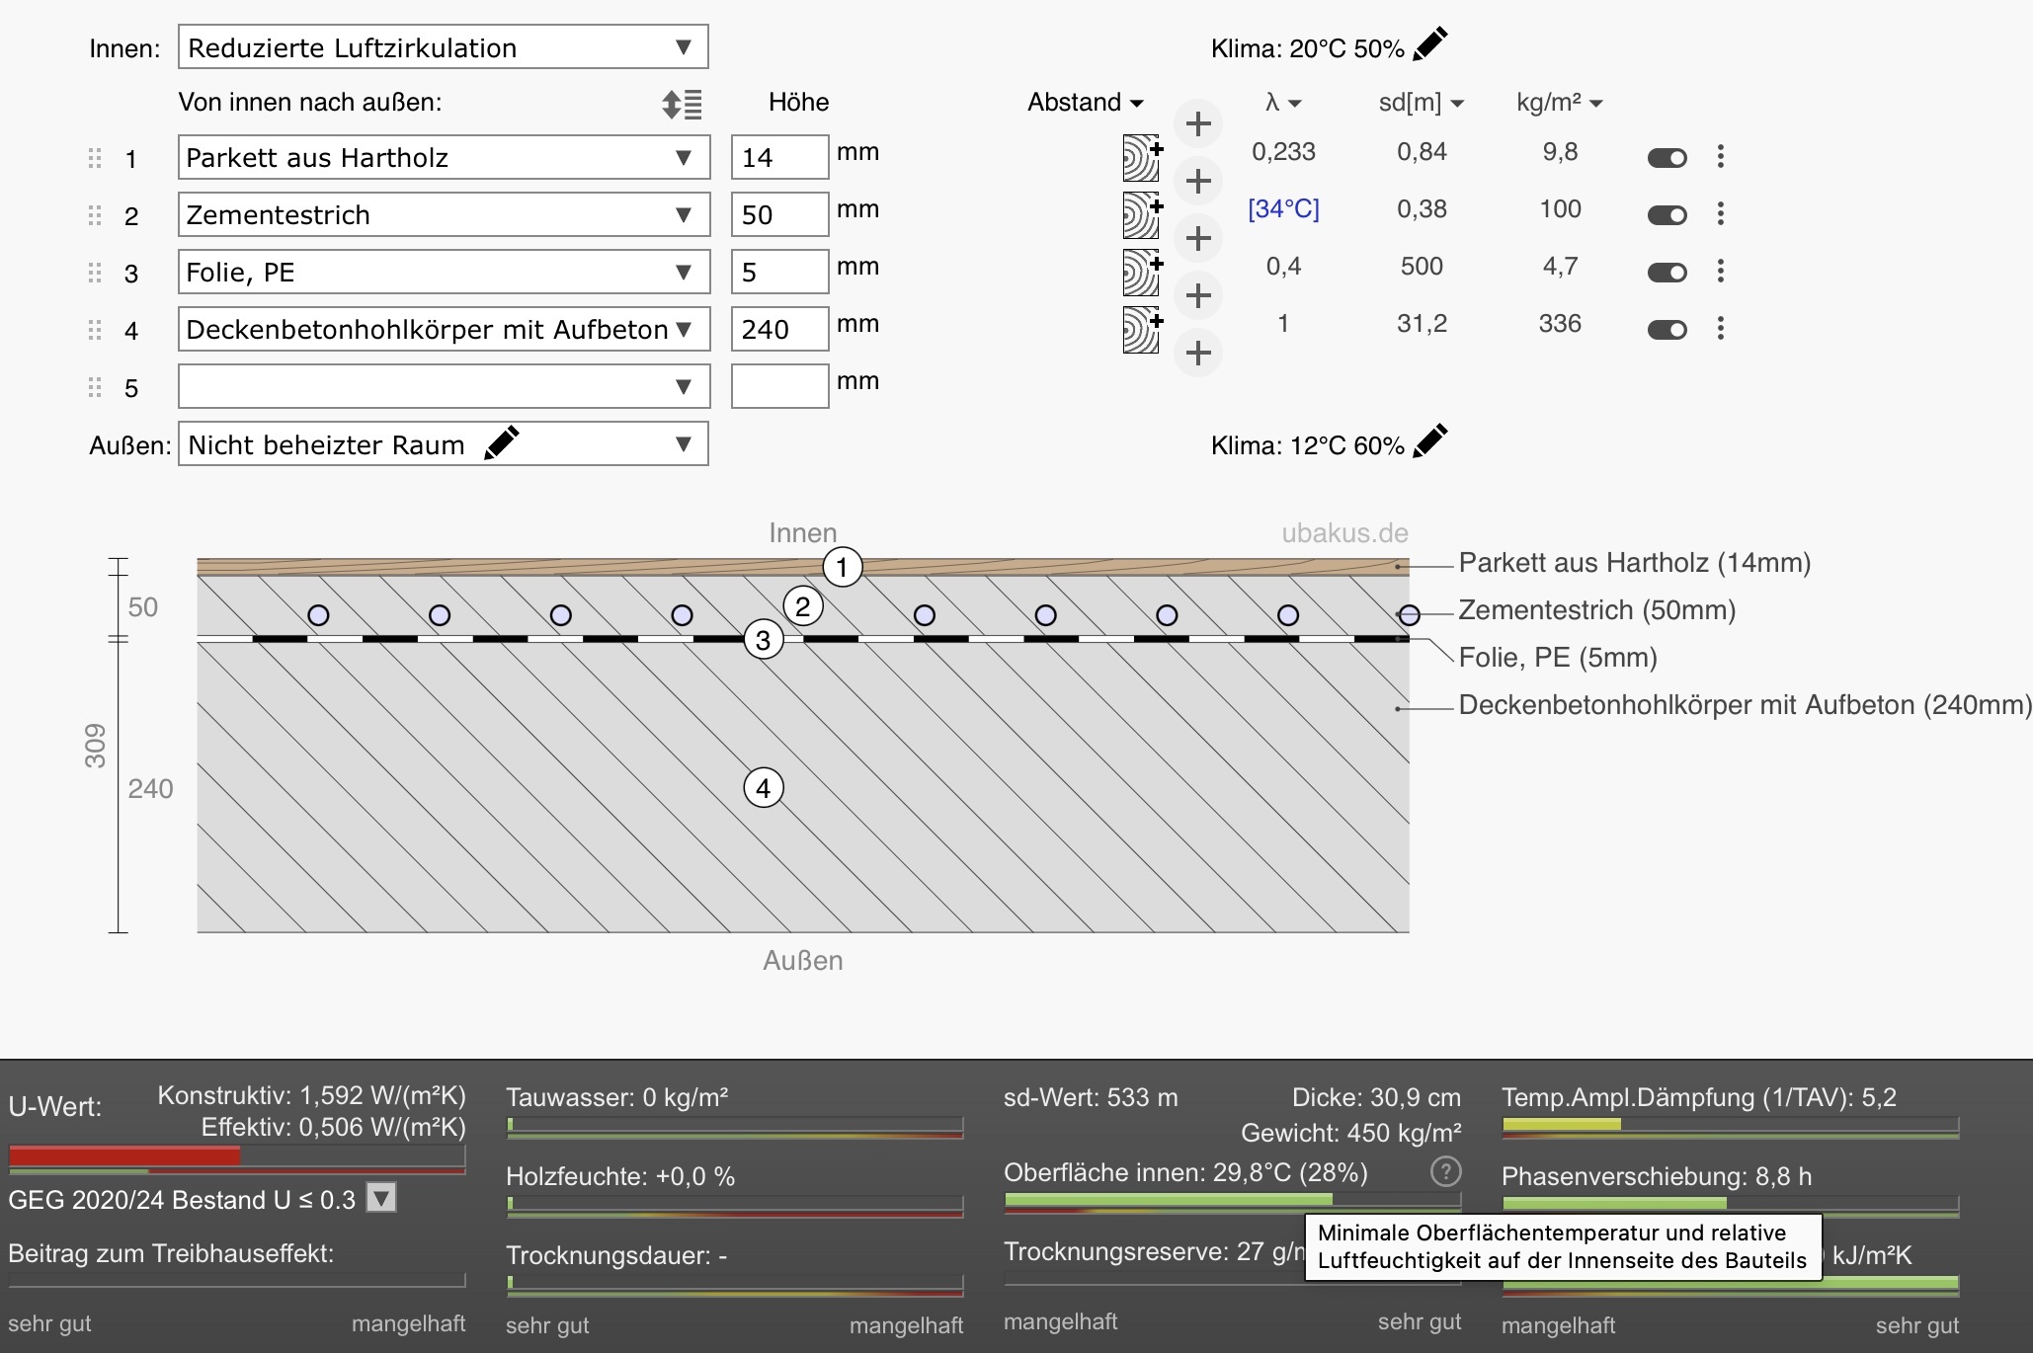The height and width of the screenshot is (1353, 2033).
Task: Click the plus button below layer 4
Action: pyautogui.click(x=1198, y=354)
